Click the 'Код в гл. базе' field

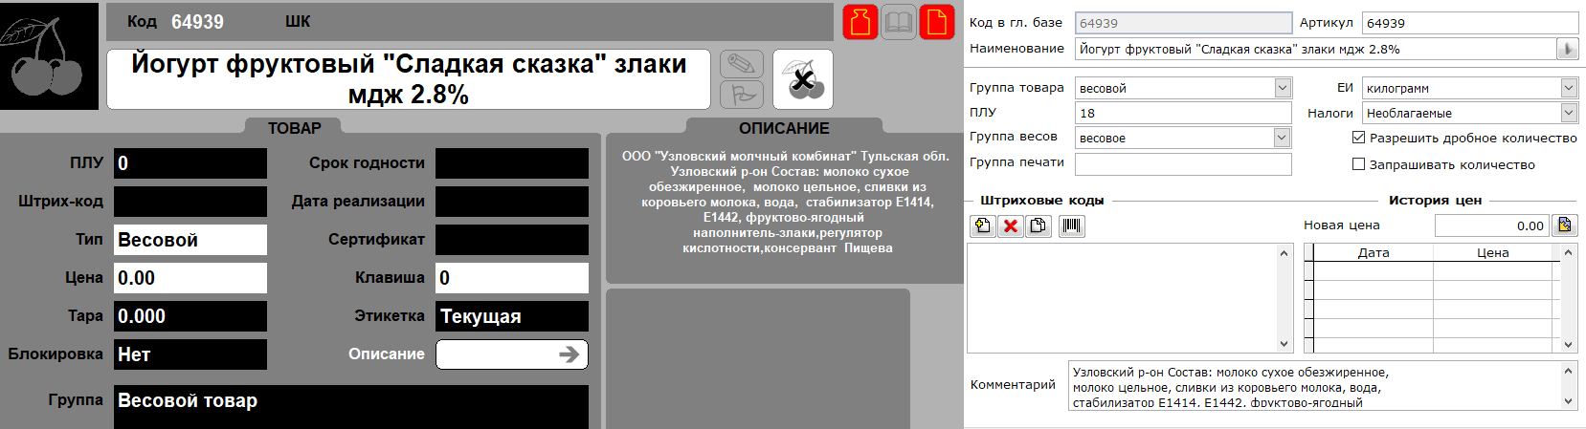pos(1183,23)
